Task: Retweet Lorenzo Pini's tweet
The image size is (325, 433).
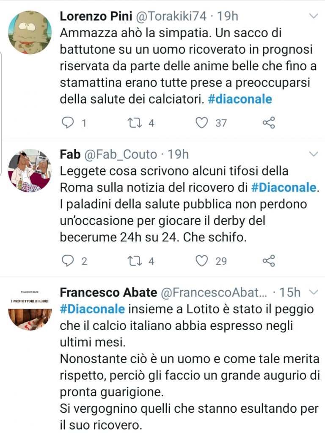Action: tap(135, 123)
